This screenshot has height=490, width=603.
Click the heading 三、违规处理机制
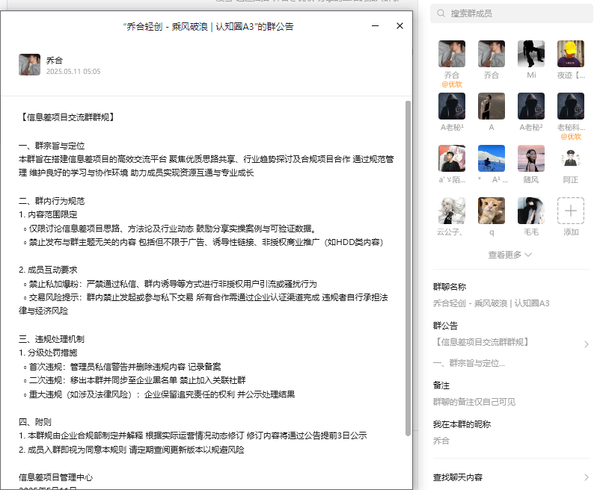pyautogui.click(x=52, y=339)
